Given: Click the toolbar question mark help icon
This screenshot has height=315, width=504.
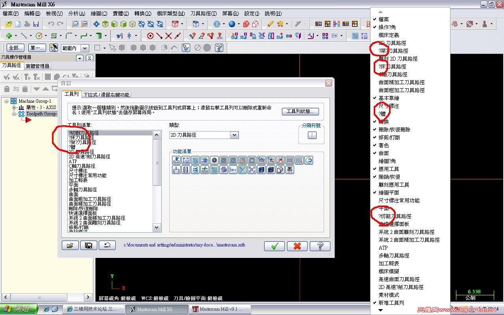Looking at the screenshot, I should [219, 48].
